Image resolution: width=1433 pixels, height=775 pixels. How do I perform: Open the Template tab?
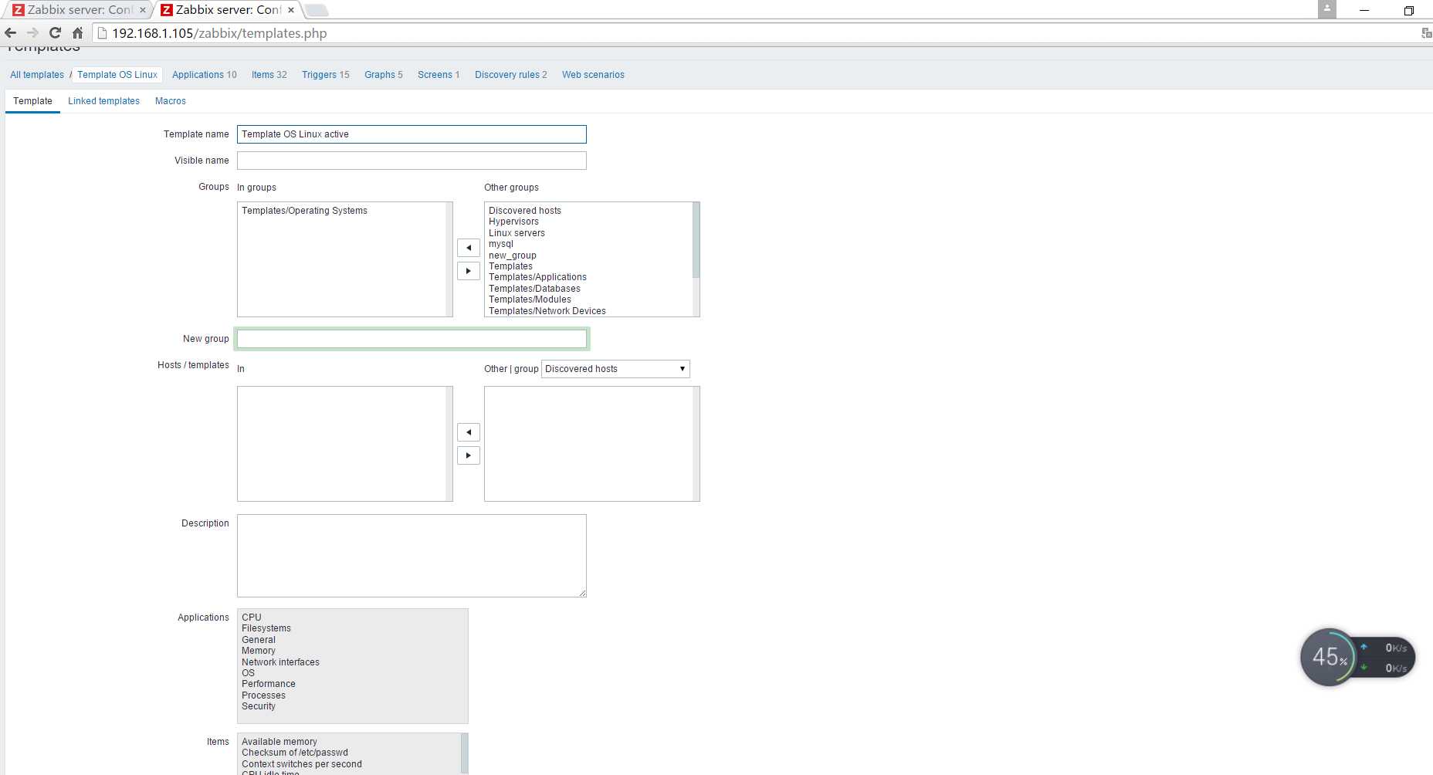(32, 101)
